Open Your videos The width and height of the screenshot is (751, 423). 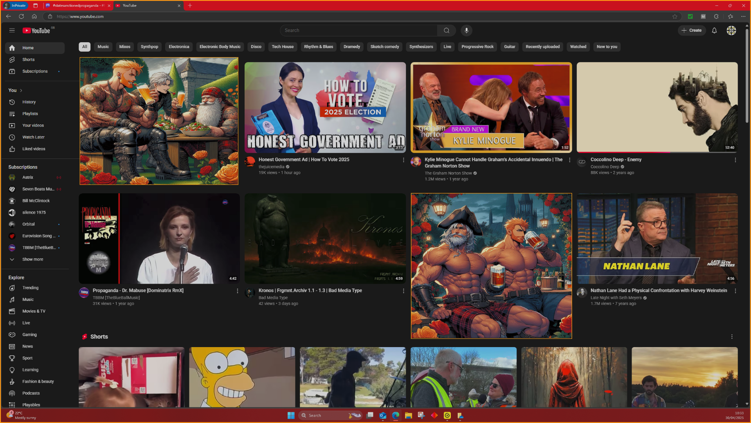tap(35, 126)
